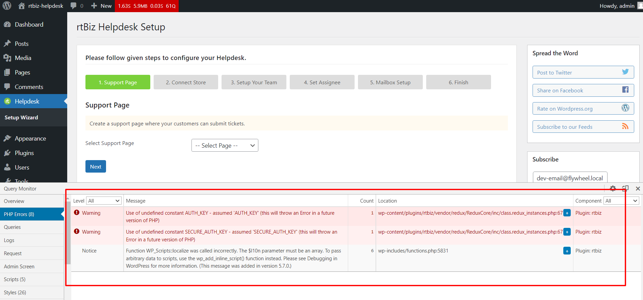Open the Dashboard menu
Image resolution: width=643 pixels, height=300 pixels.
tap(33, 25)
